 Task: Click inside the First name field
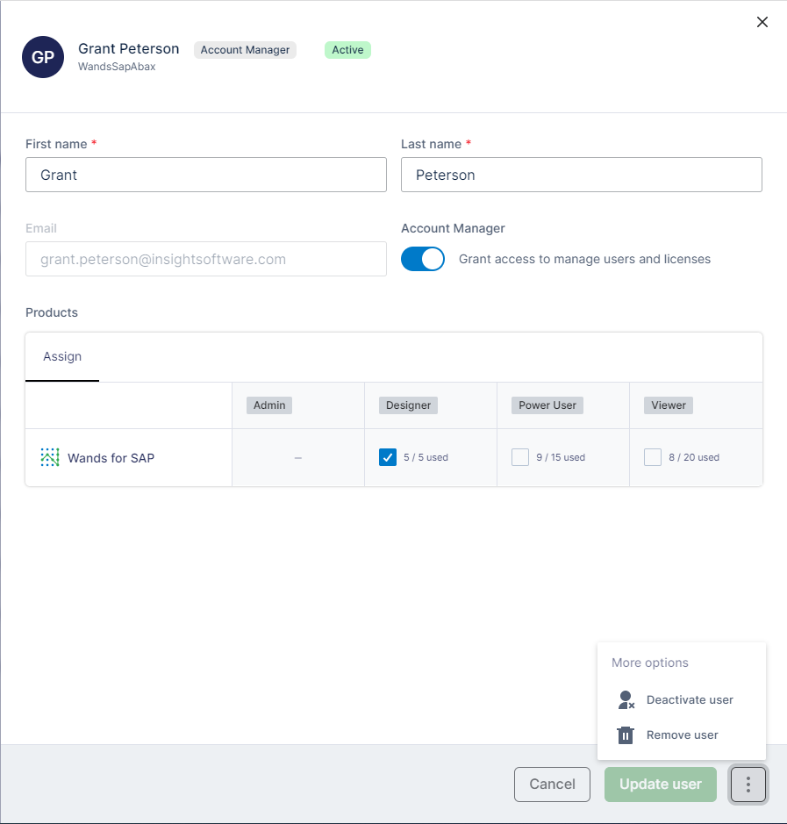pos(205,175)
